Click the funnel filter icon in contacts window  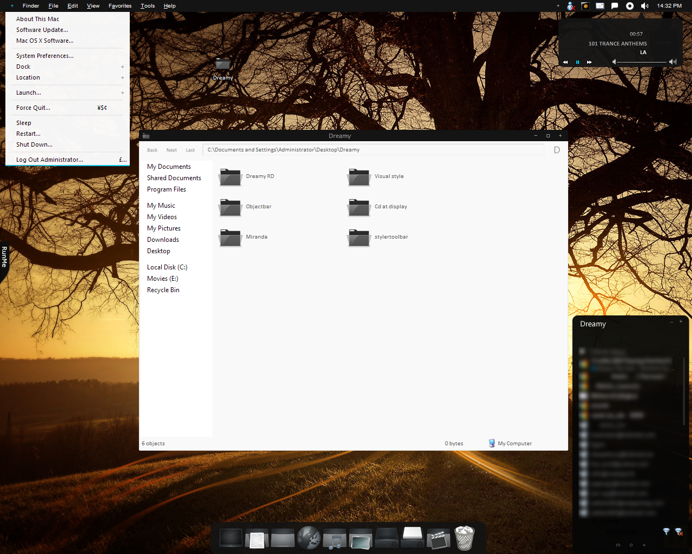[x=666, y=532]
